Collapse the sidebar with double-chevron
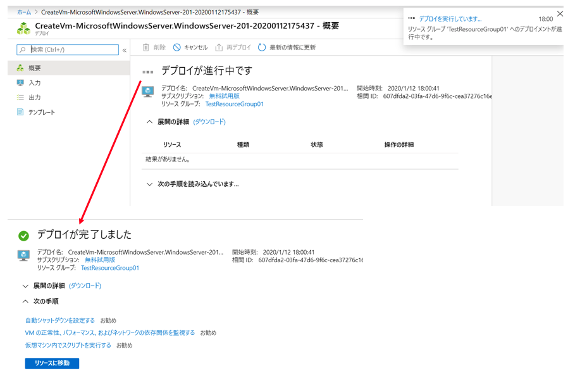Screen dimensions: 568x373 (x=124, y=50)
